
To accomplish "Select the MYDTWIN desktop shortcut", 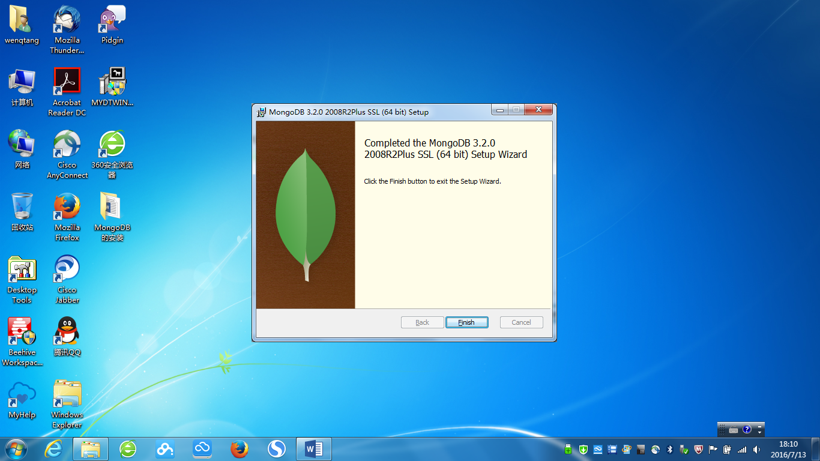I will [x=112, y=88].
